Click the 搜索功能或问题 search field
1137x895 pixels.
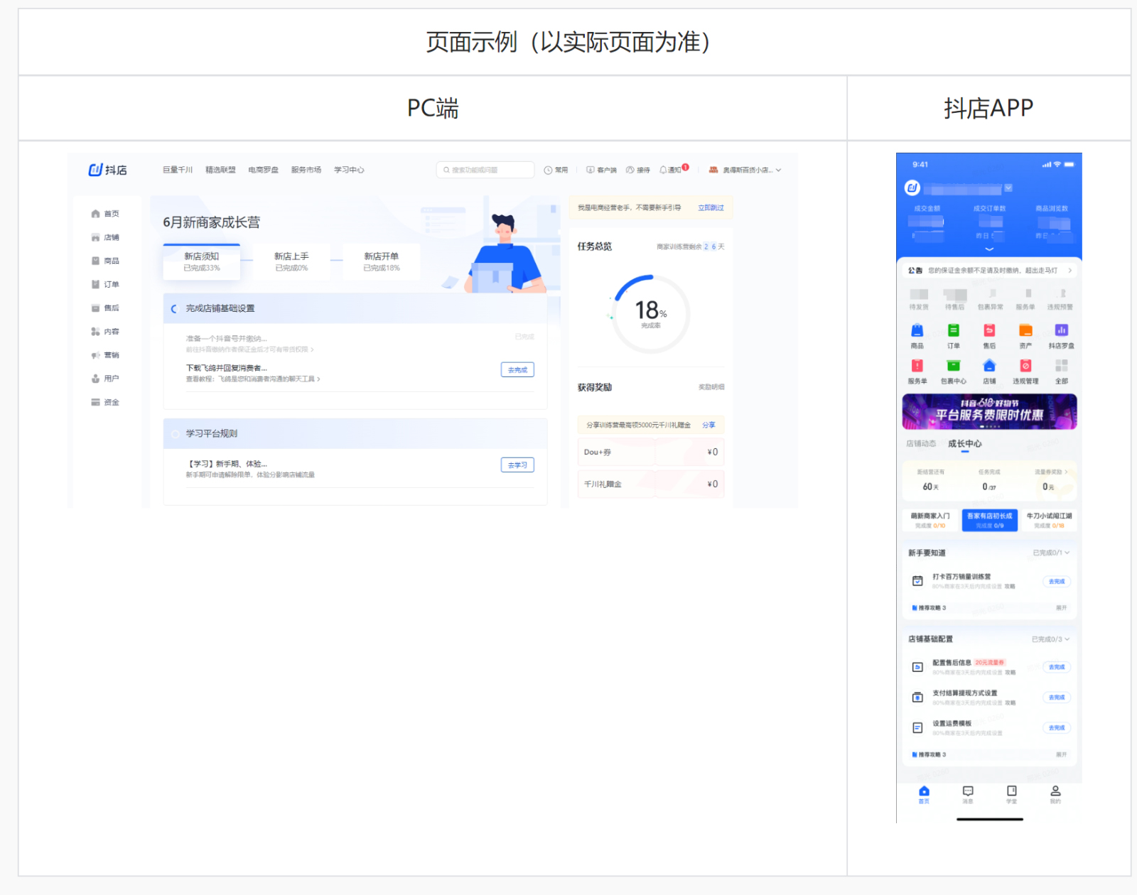point(485,169)
